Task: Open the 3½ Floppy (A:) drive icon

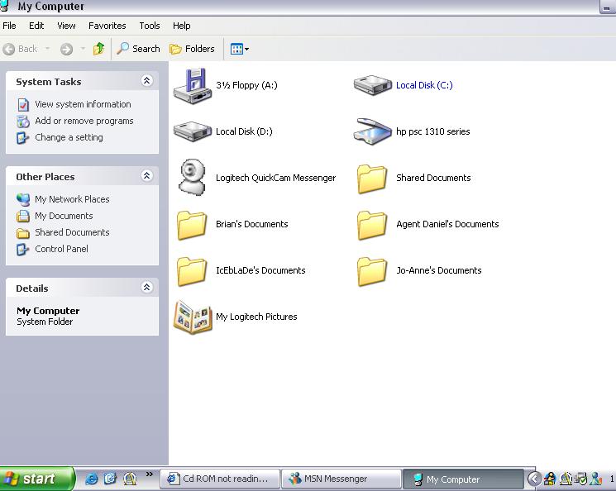Action: click(193, 86)
